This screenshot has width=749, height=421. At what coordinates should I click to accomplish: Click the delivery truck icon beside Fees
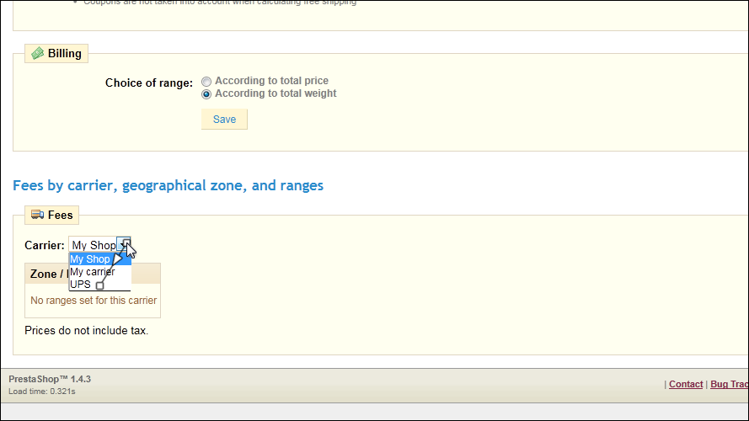point(37,216)
